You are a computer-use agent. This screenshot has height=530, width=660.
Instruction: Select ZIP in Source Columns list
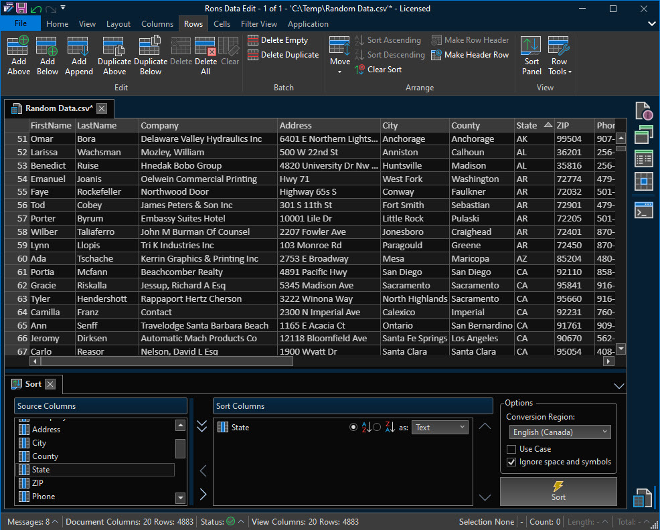(x=38, y=483)
